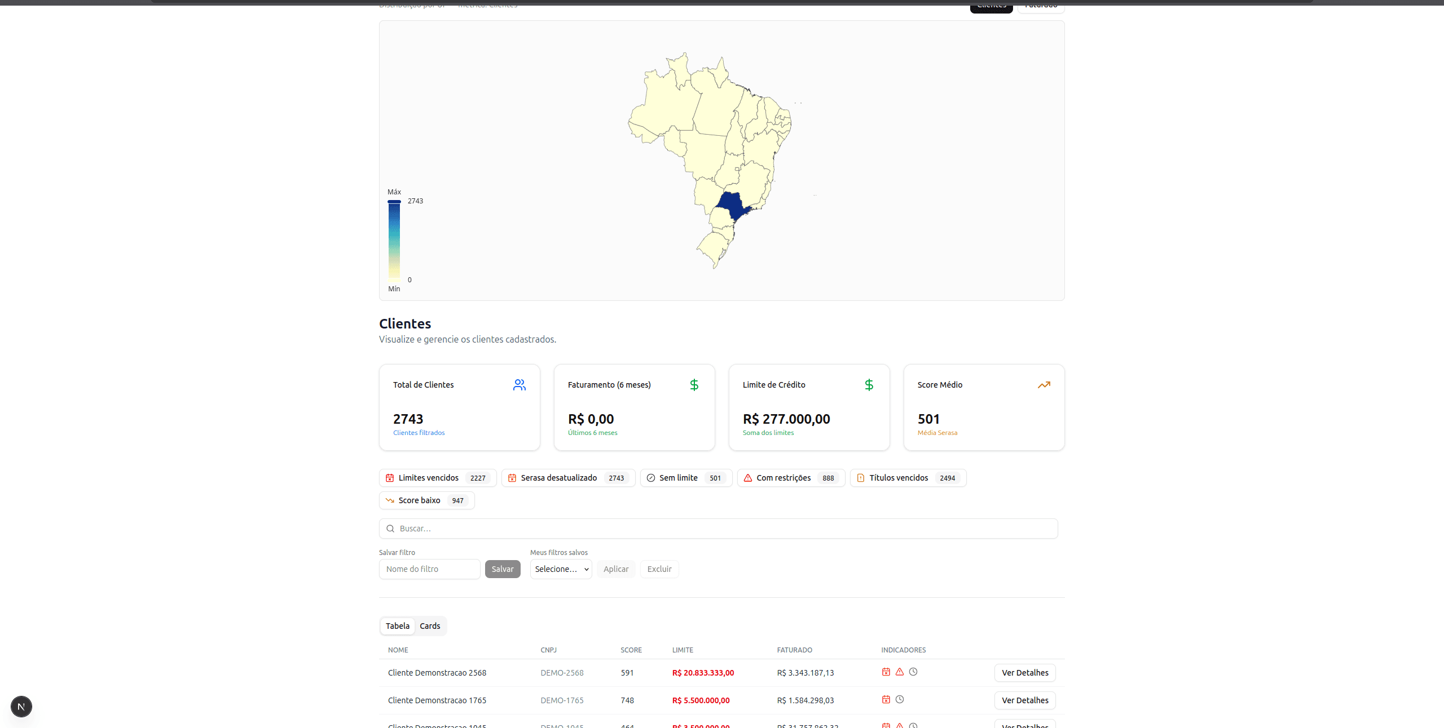Toggle the Limites vencidos filter chip
The height and width of the screenshot is (728, 1444).
438,478
